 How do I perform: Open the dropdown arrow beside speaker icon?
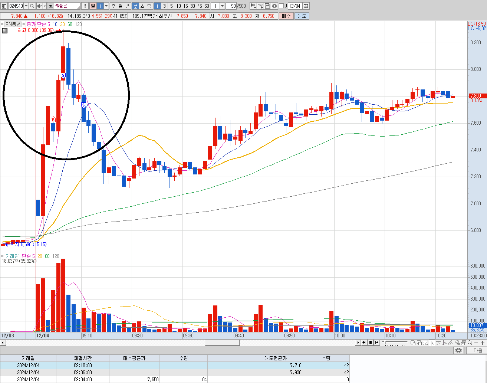[45, 6]
